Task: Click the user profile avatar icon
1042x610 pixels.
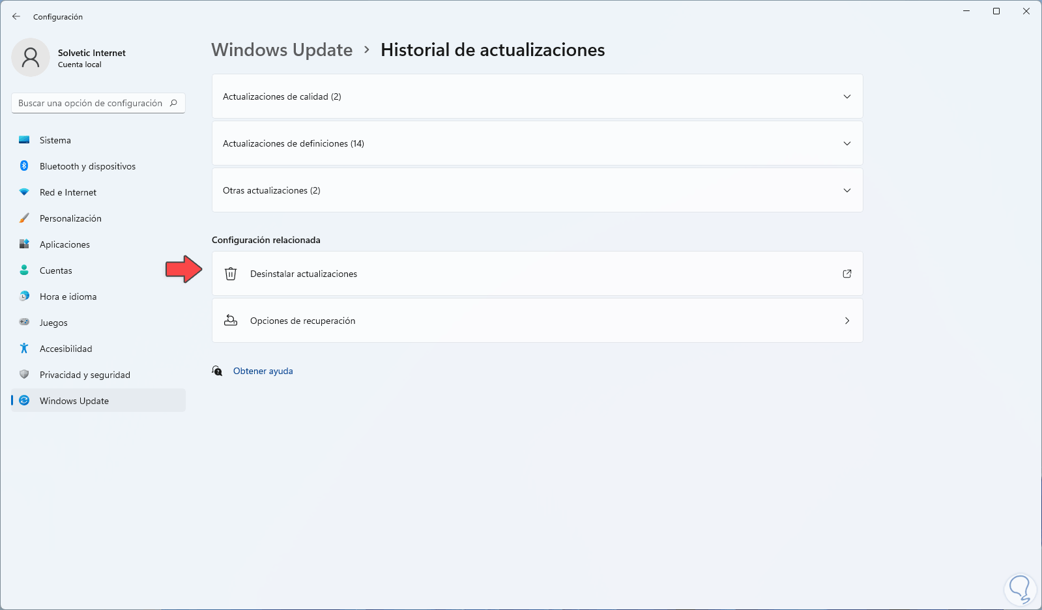Action: coord(31,57)
